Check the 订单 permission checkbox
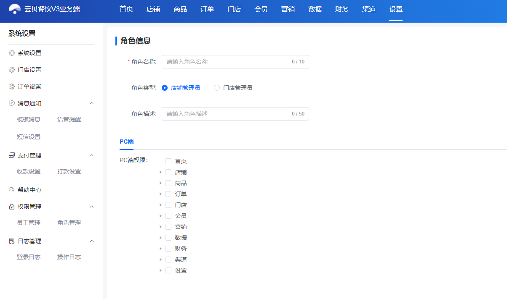Screen dimensions: 507x299 coord(168,194)
